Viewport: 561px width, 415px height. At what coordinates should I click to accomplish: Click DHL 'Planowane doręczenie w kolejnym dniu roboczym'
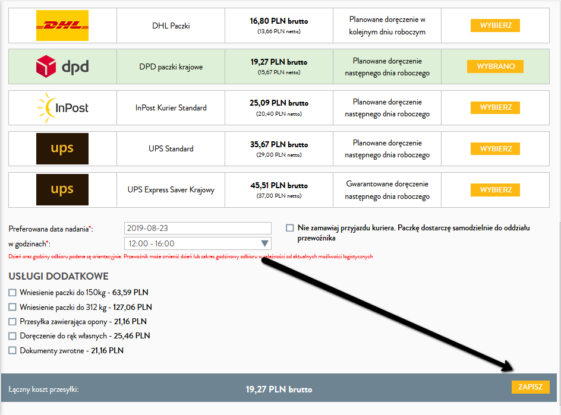pos(387,26)
